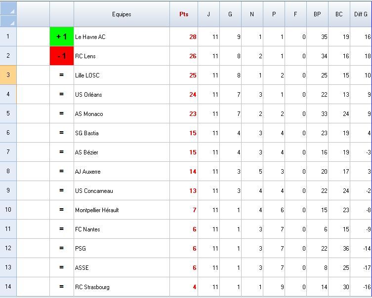The width and height of the screenshot is (372, 298).
Task: Select the green +1 cell for Le Havre AC
Action: coord(62,37)
